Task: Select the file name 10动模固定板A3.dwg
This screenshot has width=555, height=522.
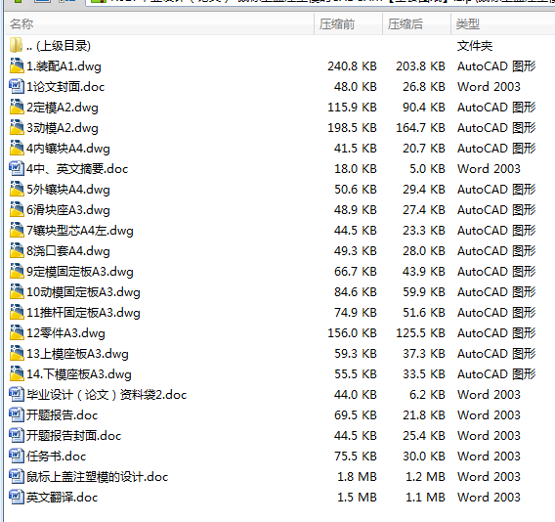Action: coord(83,292)
